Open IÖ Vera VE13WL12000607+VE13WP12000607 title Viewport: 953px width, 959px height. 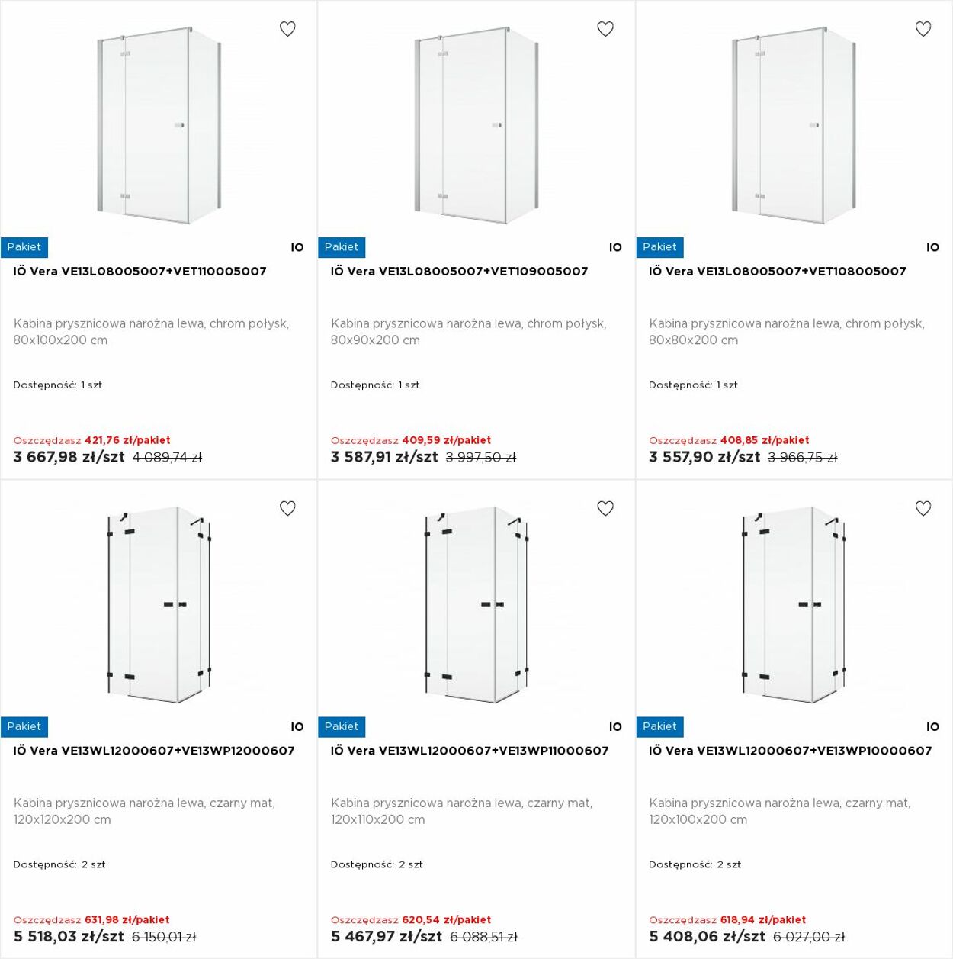pos(154,751)
